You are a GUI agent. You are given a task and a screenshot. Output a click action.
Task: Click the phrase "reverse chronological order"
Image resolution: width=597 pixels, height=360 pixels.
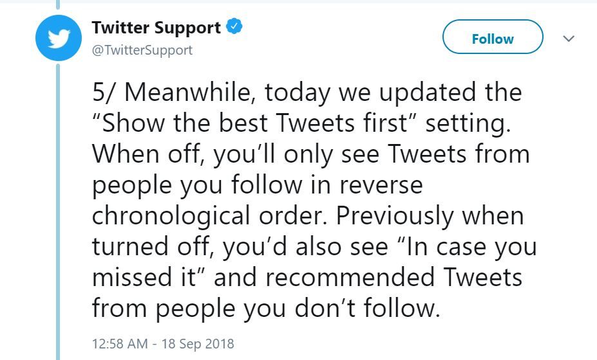coord(258,201)
